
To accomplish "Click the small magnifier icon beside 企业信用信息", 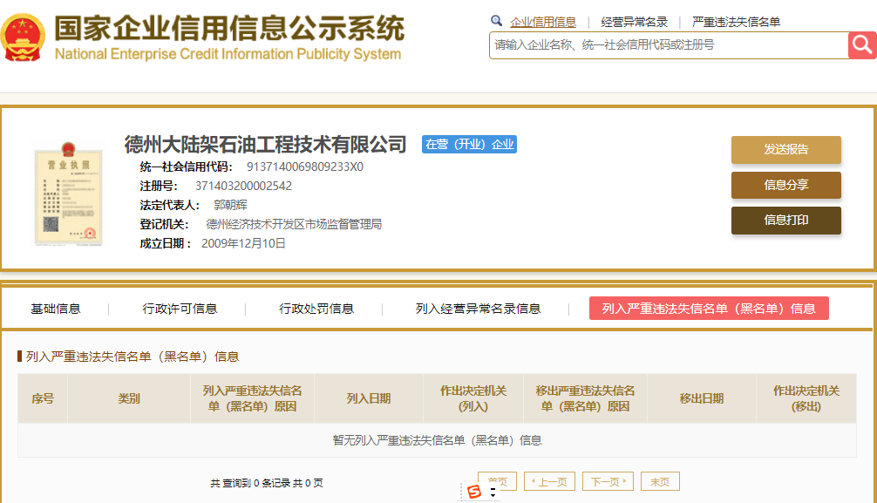I will 496,21.
